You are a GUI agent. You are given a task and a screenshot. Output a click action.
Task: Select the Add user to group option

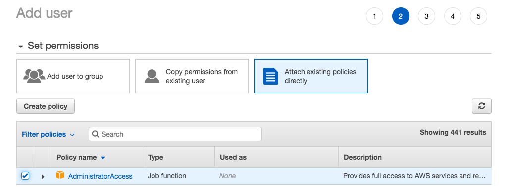click(73, 76)
